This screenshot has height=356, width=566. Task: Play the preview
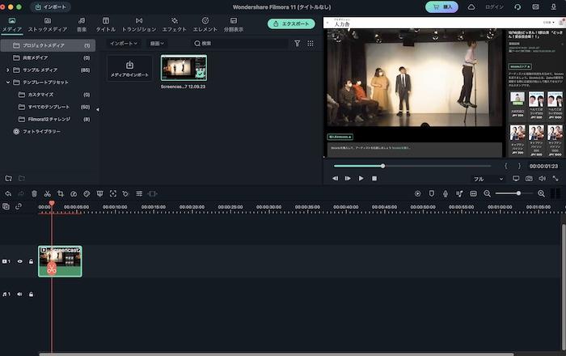point(361,178)
